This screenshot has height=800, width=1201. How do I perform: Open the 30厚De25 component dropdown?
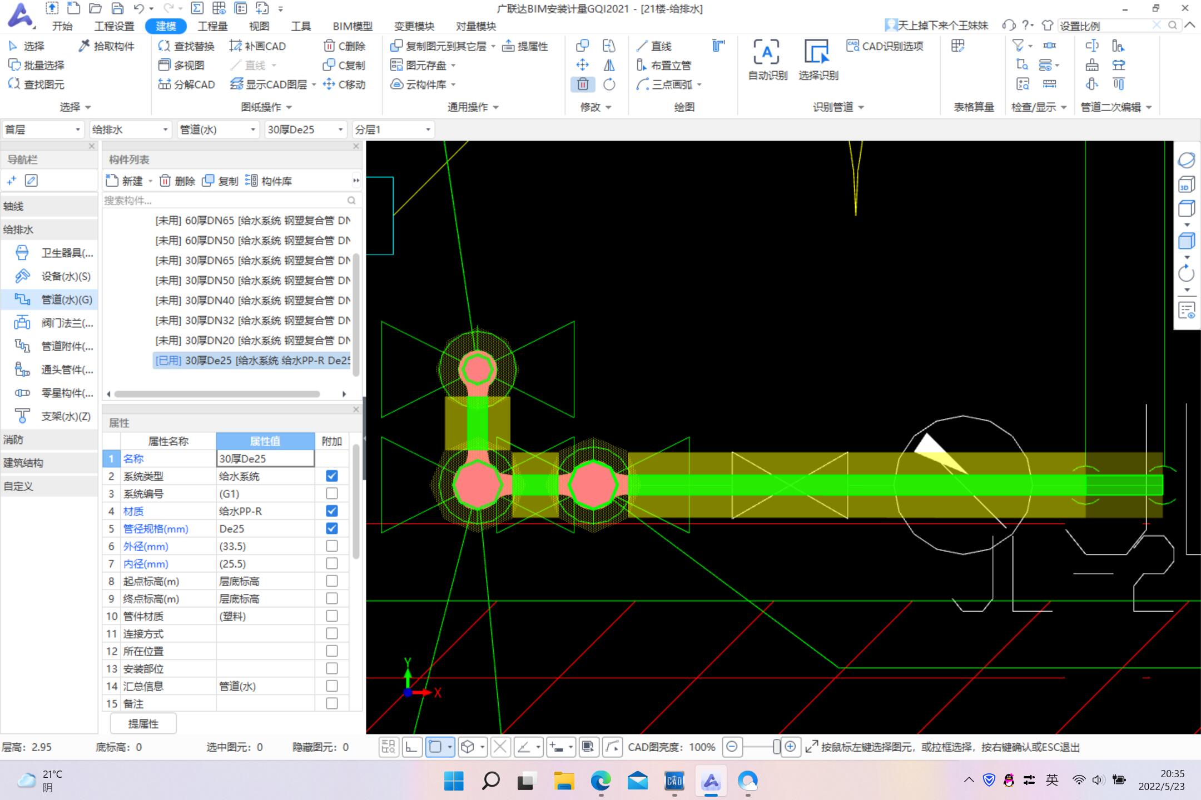pyautogui.click(x=305, y=129)
